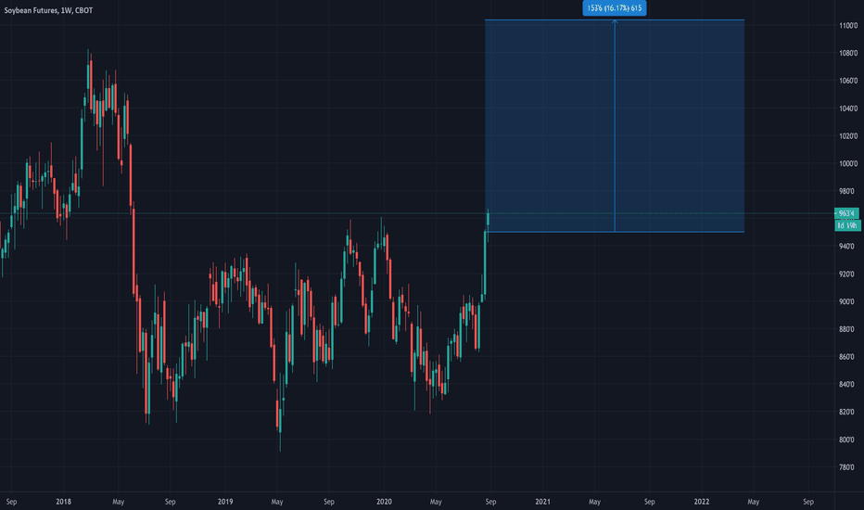Click the 2022 label on time axis
Viewport: 864px width, 510px height.
click(x=702, y=502)
